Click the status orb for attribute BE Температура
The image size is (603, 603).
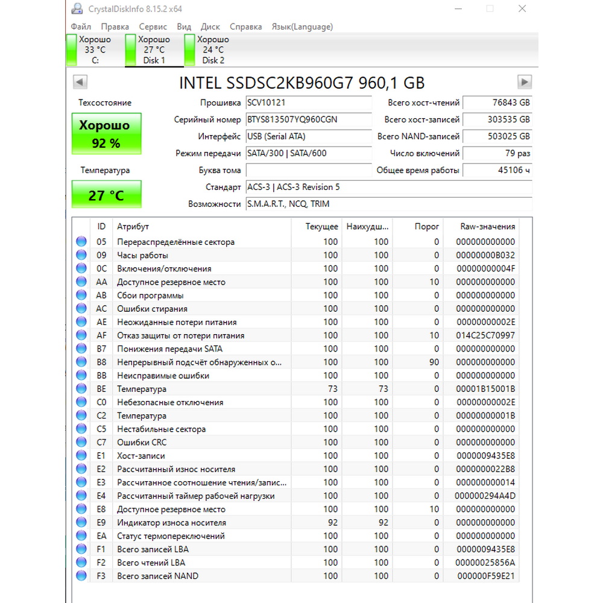tap(81, 389)
